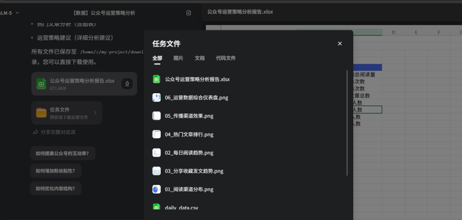Select suggestion 如何提高公众号的互动率?
Viewport: 462px width, 220px height.
click(63, 153)
